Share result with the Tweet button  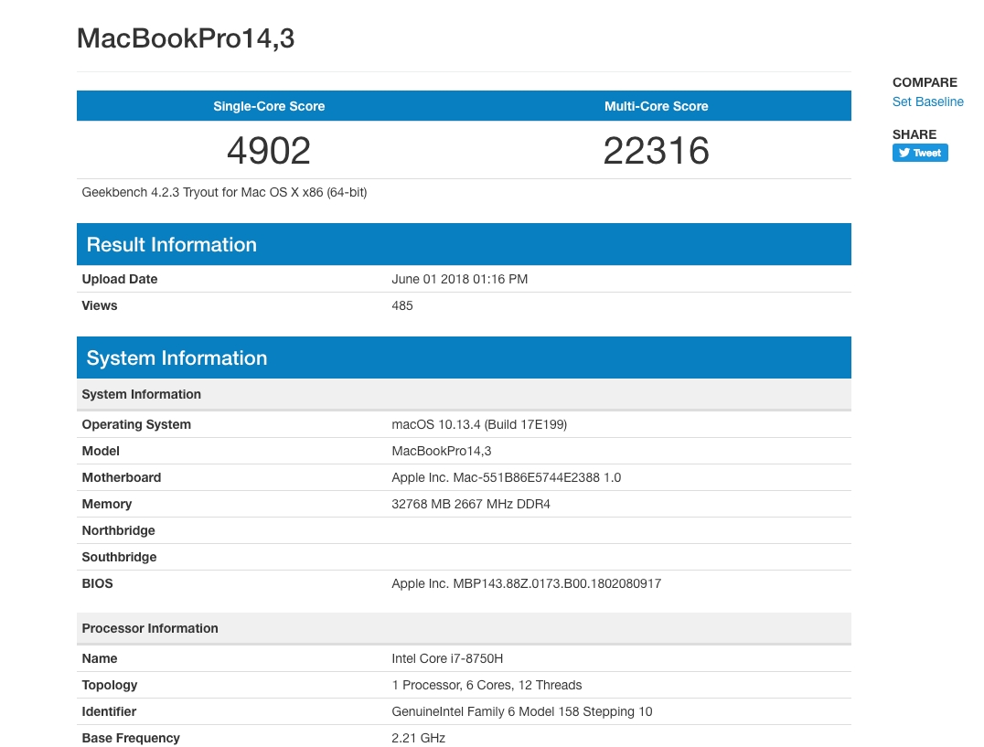920,153
